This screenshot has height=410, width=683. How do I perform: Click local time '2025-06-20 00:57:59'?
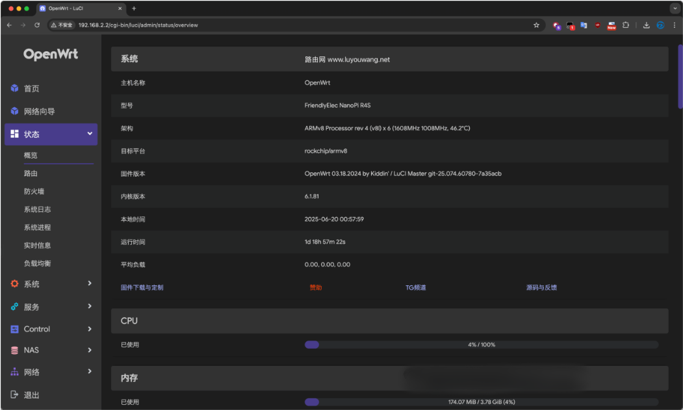(x=334, y=219)
